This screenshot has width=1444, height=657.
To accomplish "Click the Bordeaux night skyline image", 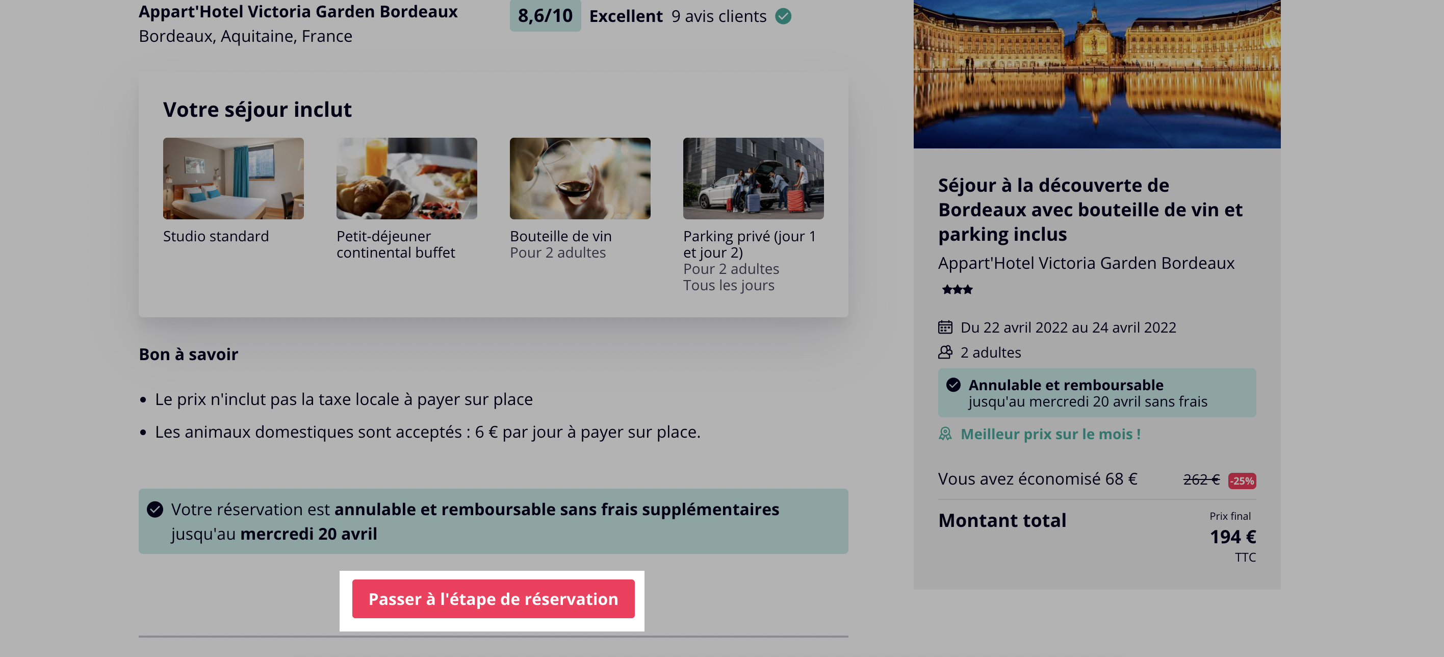I will click(x=1096, y=74).
